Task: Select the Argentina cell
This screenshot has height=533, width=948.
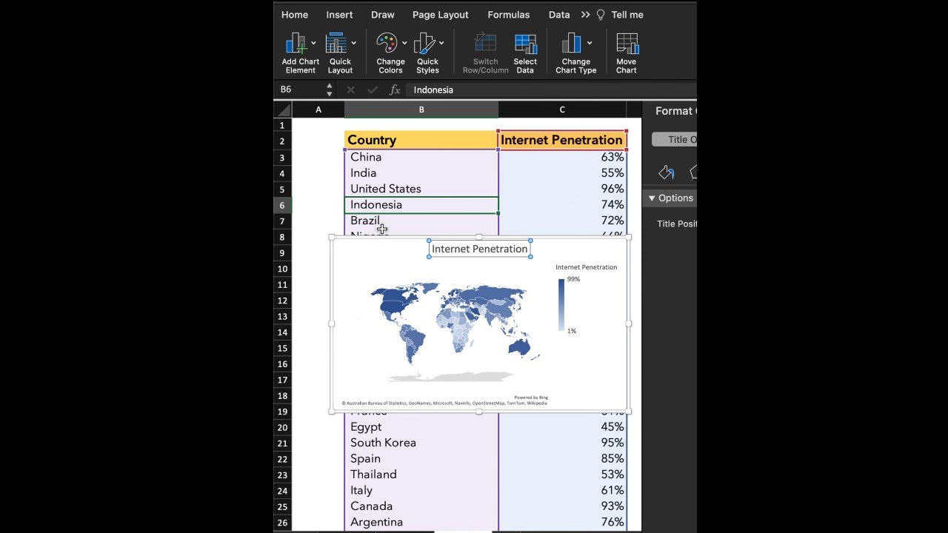Action: click(x=421, y=523)
